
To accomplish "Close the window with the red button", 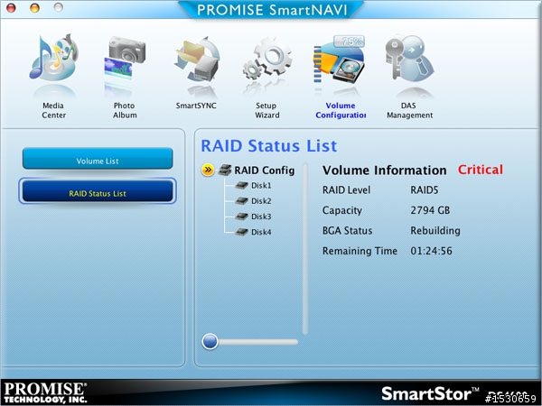I will coord(11,7).
